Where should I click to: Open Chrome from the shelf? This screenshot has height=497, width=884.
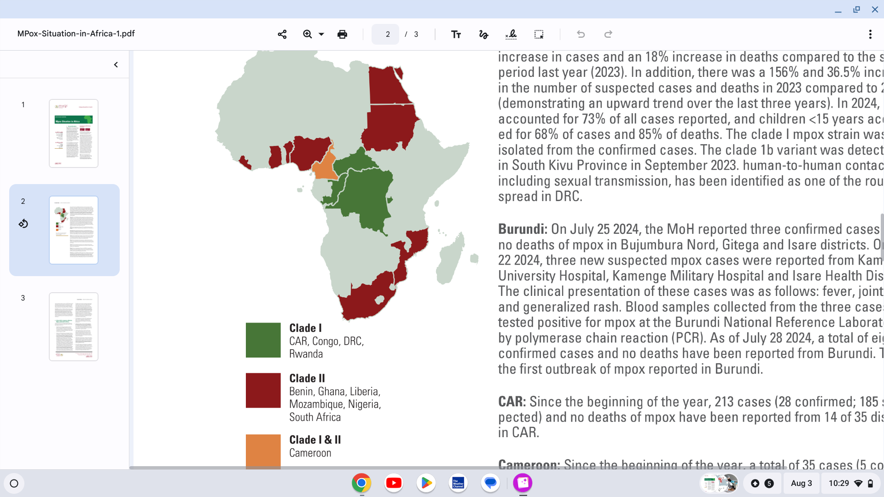click(x=361, y=483)
